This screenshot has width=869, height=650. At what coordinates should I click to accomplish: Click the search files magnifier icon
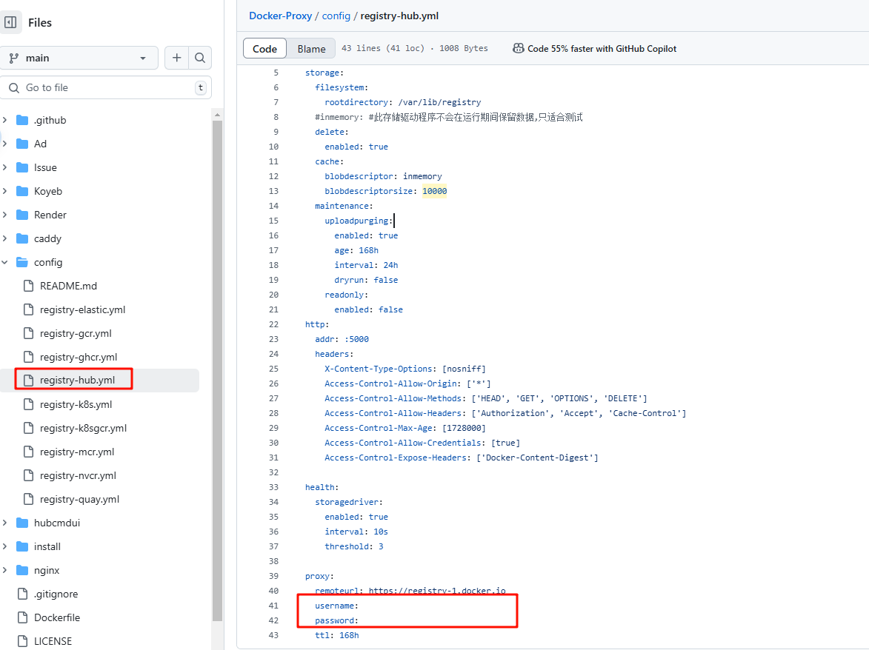[x=200, y=58]
